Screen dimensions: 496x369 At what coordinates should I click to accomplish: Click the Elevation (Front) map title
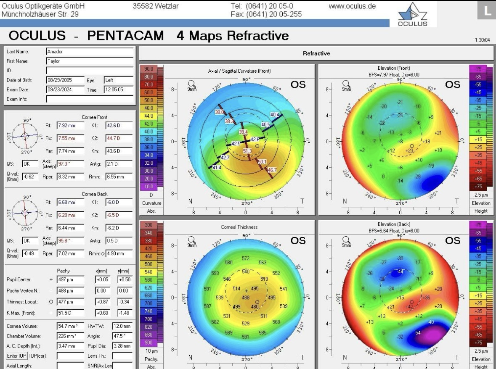pyautogui.click(x=394, y=68)
